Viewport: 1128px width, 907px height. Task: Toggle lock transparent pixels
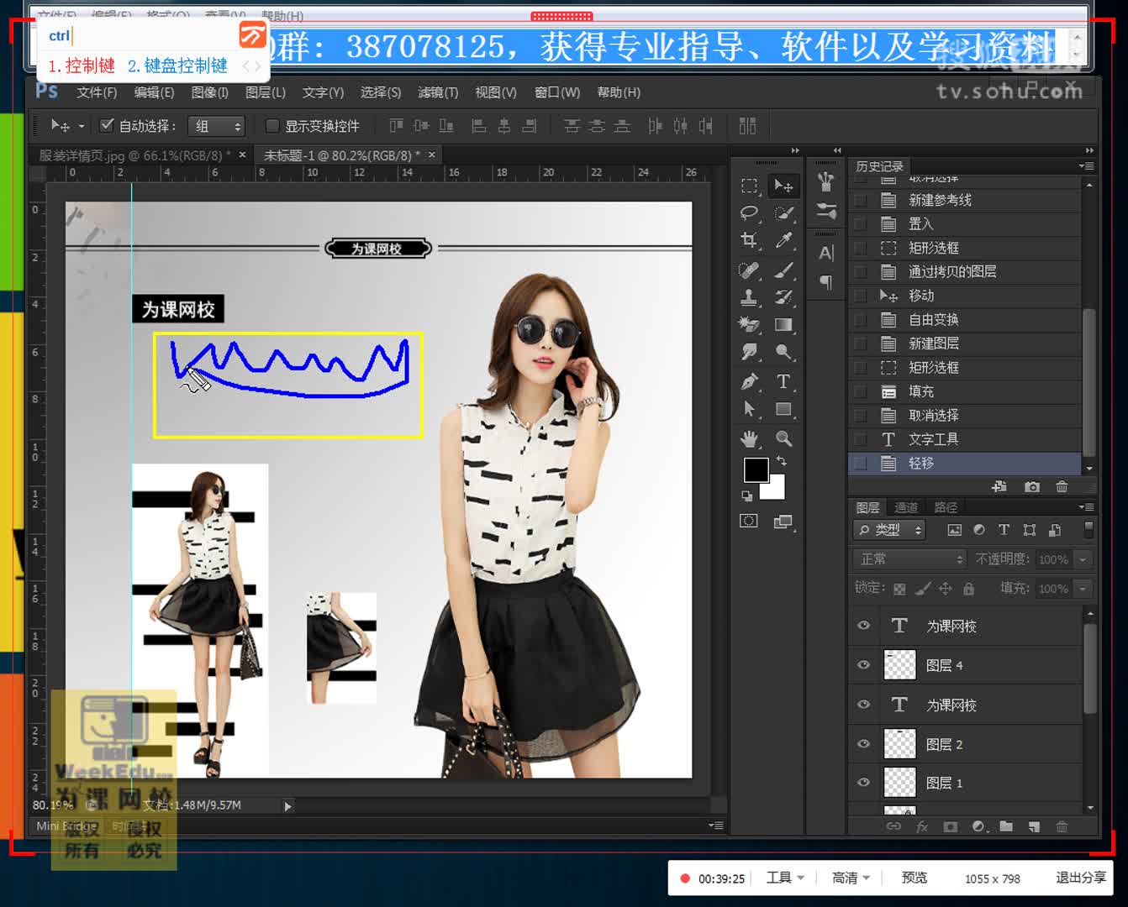point(899,589)
